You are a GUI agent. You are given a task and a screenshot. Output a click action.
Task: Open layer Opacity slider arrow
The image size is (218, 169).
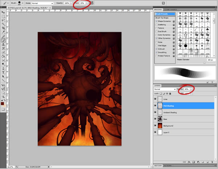tap(191, 89)
